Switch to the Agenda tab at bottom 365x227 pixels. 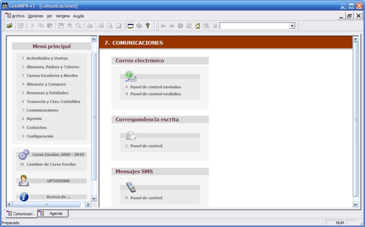click(x=53, y=213)
